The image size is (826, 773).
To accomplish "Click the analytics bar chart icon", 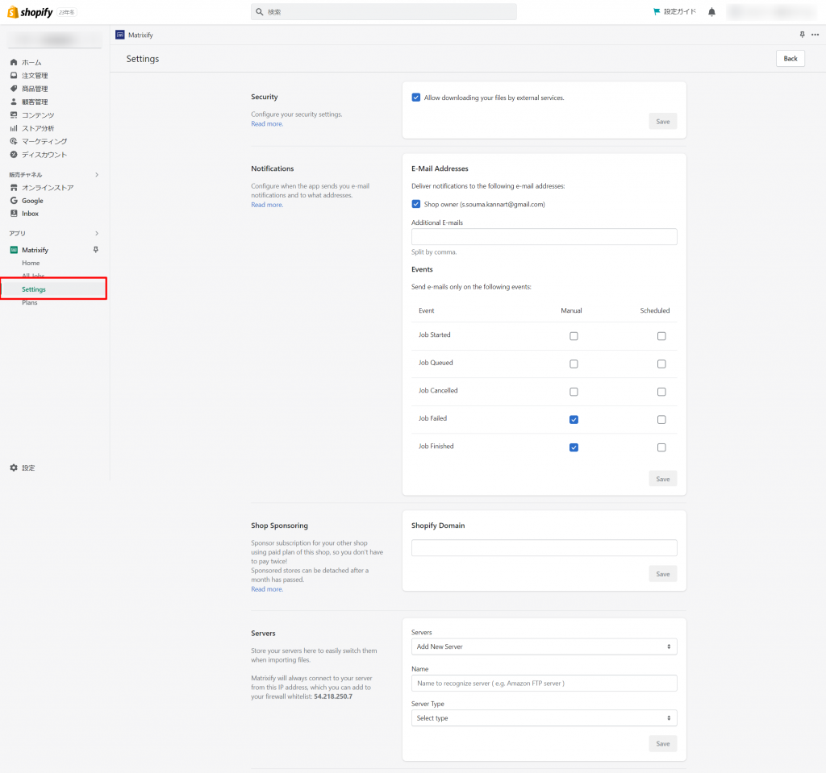I will [x=14, y=128].
